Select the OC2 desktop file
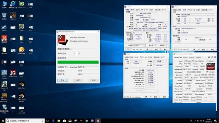This screenshot has width=219, height=123. click(x=22, y=74)
